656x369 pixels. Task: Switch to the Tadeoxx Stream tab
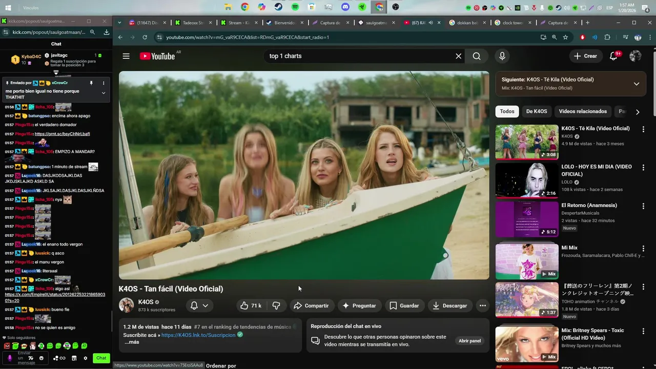coord(193,23)
